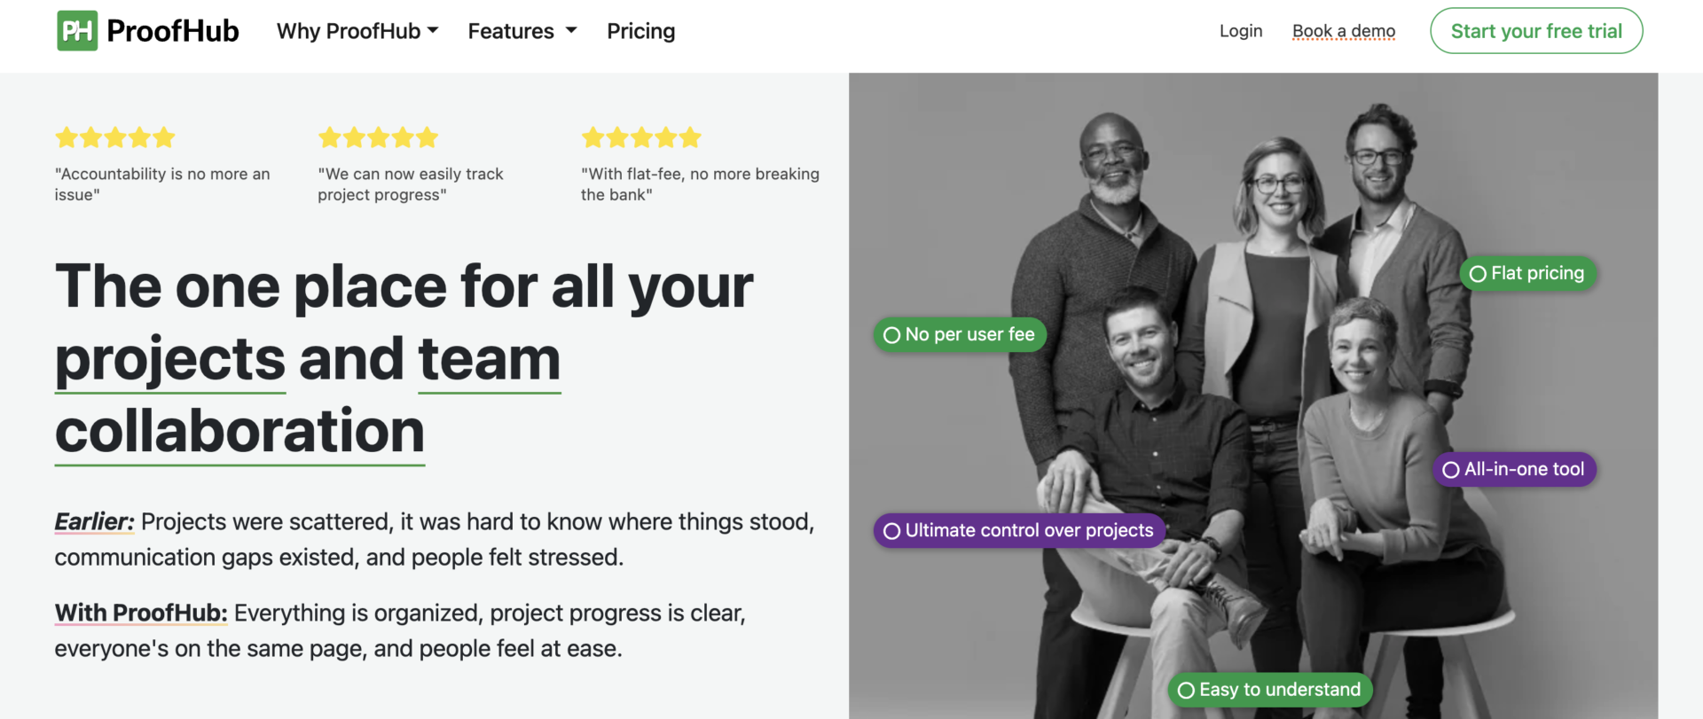Click the underlined word projects in headline
The image size is (1703, 719).
(170, 359)
